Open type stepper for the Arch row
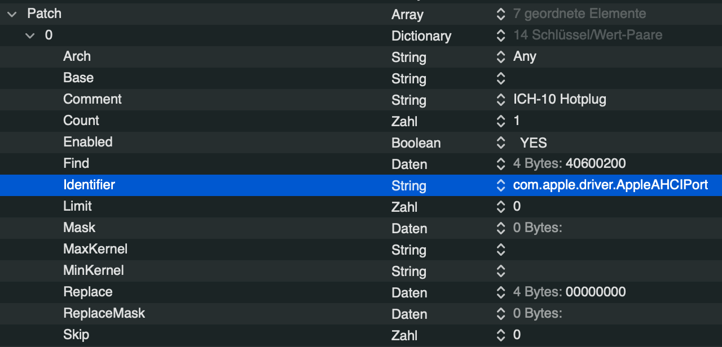722x347 pixels. point(500,57)
